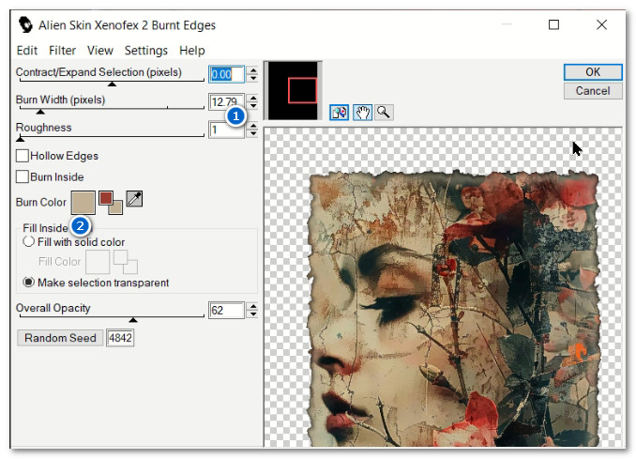Click the Overall Opacity value field
Screen dimensions: 636x459
click(226, 311)
